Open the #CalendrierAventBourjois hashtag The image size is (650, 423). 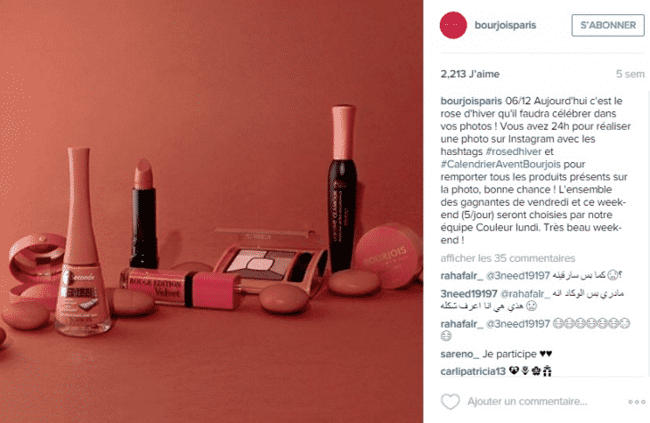coord(500,164)
